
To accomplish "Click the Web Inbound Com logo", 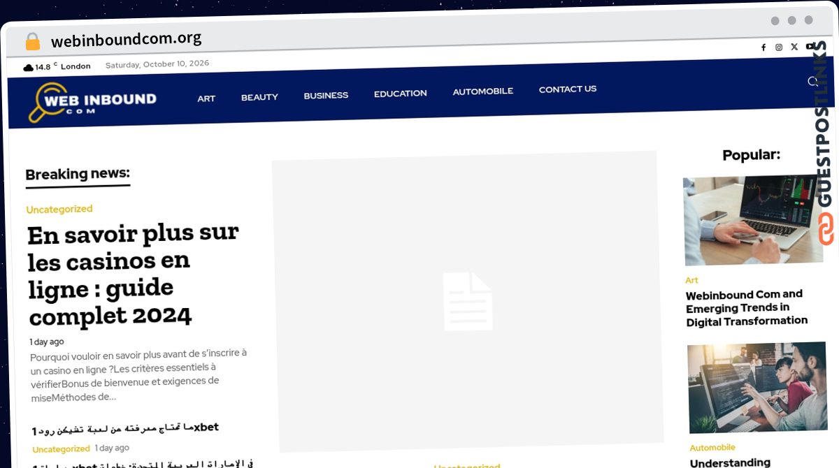I will tap(92, 103).
